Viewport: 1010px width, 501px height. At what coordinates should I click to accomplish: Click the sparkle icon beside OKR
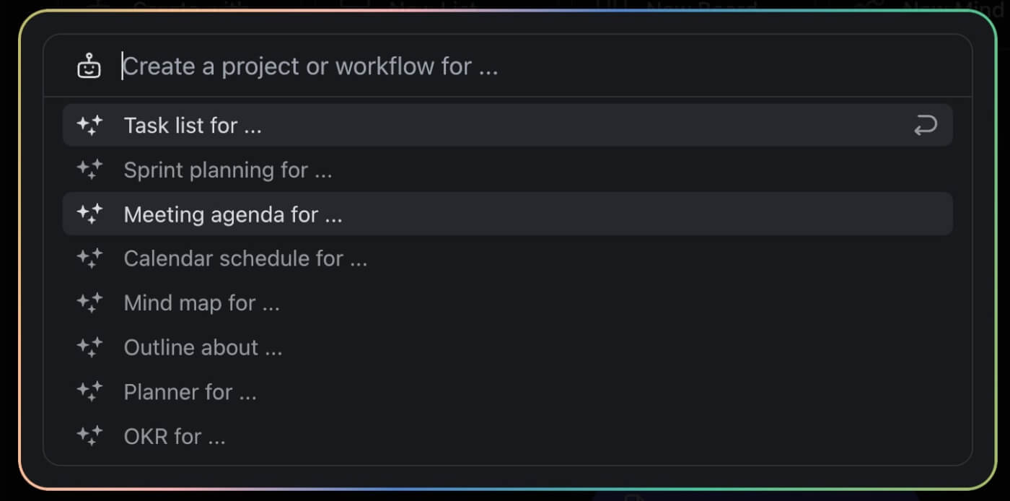coord(89,436)
